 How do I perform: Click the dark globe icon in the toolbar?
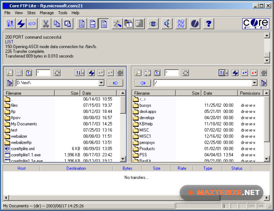click(x=195, y=23)
